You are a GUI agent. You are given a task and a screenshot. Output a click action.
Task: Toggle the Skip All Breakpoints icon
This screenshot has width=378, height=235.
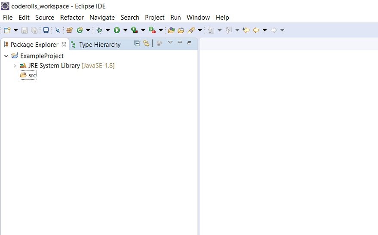[58, 30]
